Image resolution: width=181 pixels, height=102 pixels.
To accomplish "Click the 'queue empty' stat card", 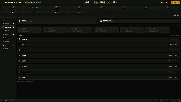I will 35,8.
